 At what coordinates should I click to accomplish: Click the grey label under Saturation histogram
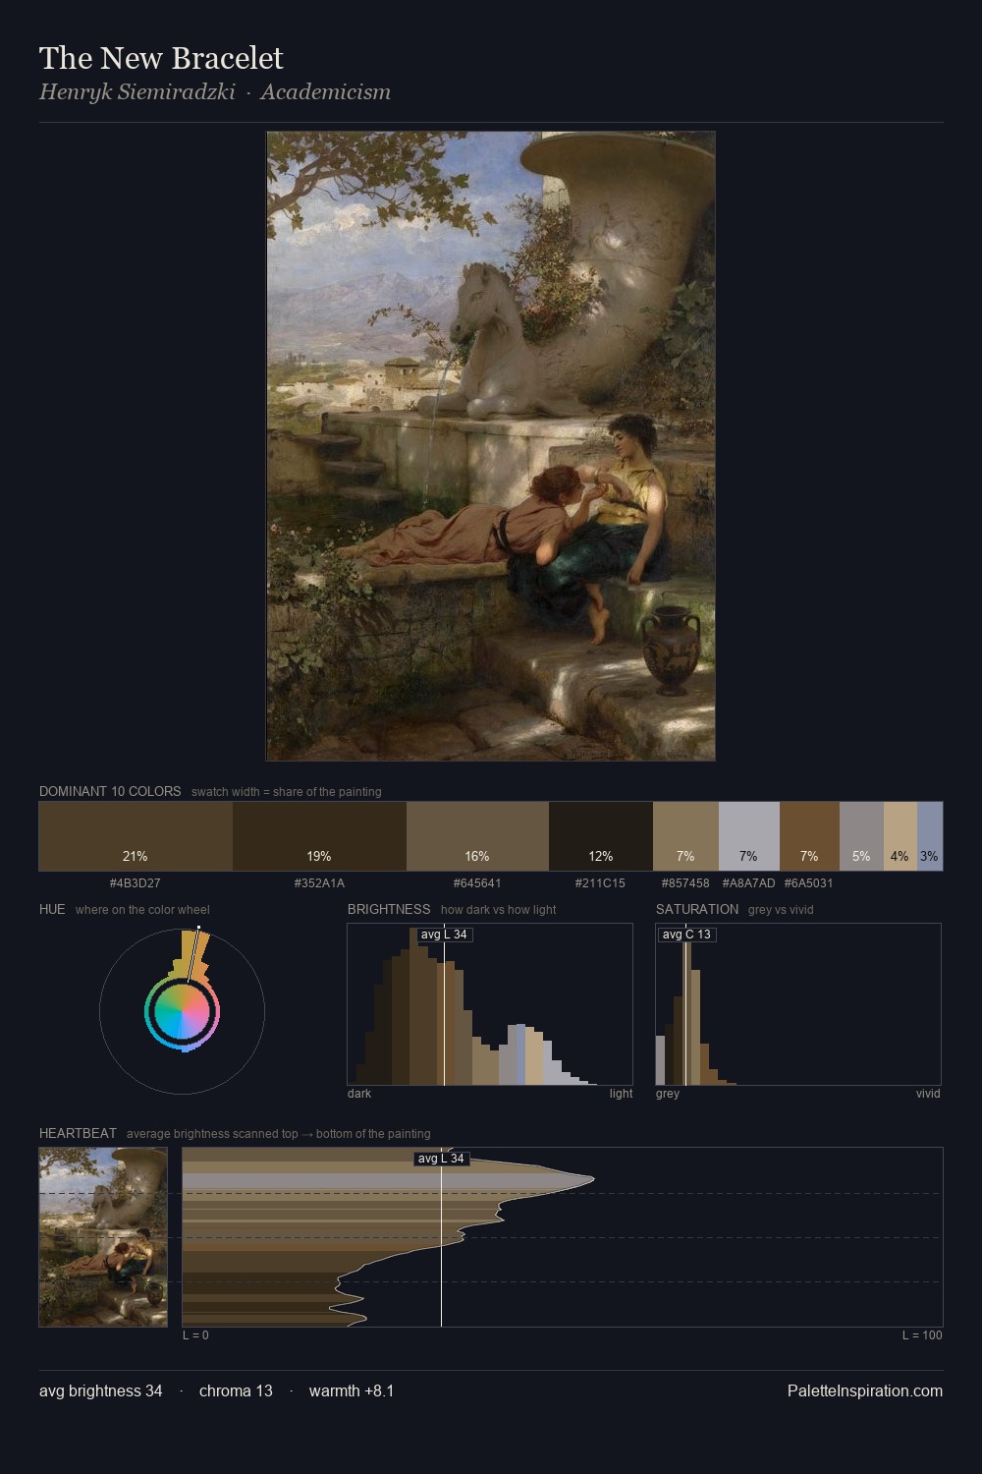coord(668,1094)
